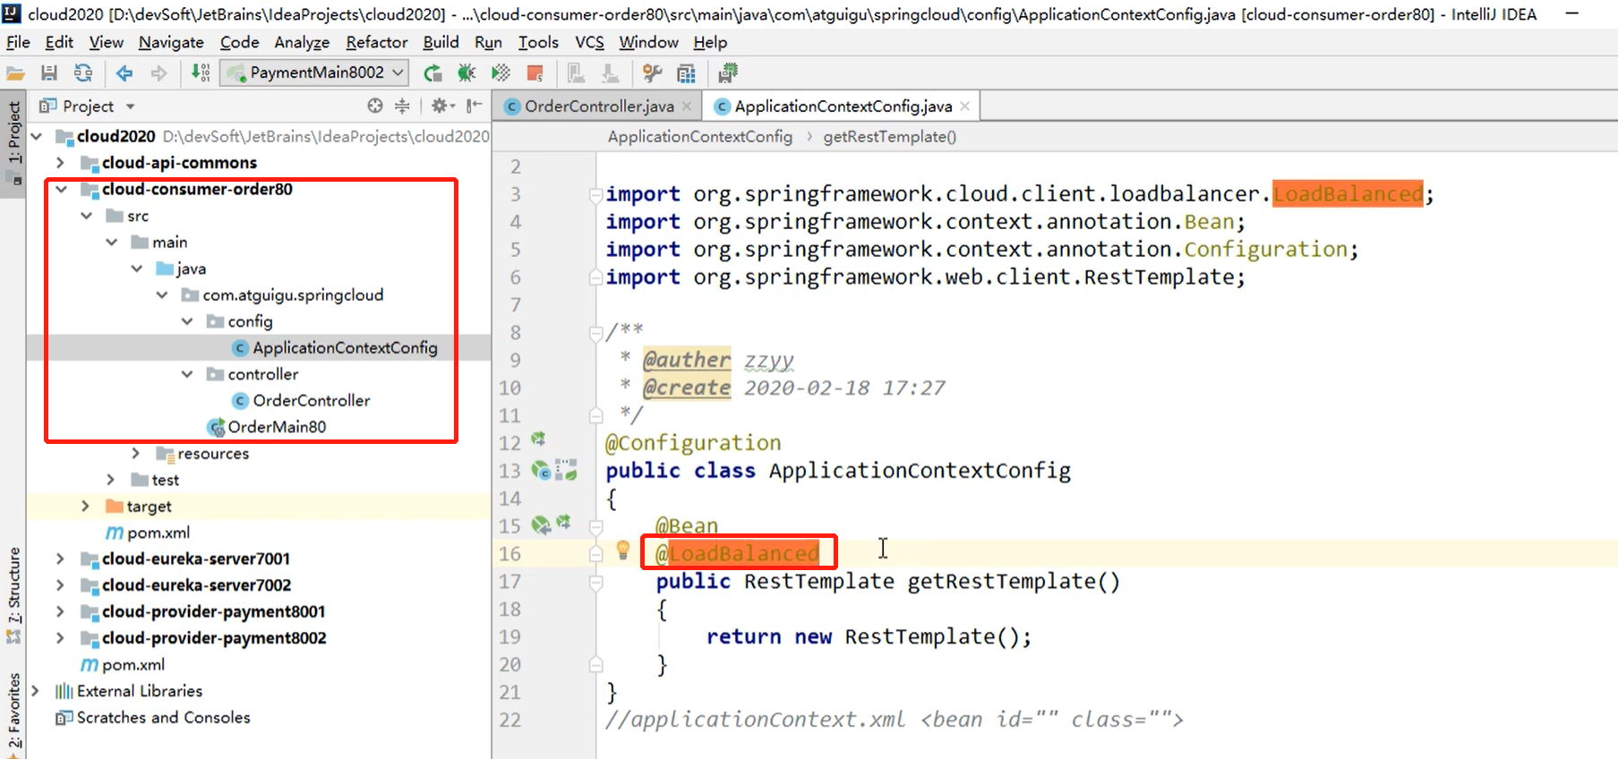Select OrderMain80 in the project tree
This screenshot has width=1618, height=759.
(x=277, y=427)
